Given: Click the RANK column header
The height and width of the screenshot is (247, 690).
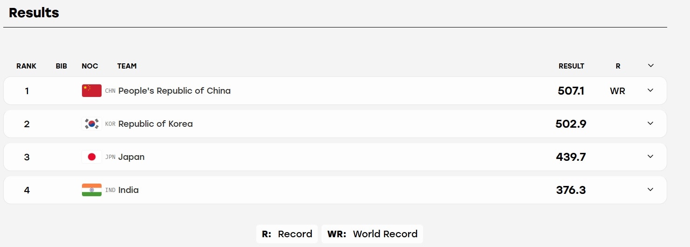Looking at the screenshot, I should 26,66.
